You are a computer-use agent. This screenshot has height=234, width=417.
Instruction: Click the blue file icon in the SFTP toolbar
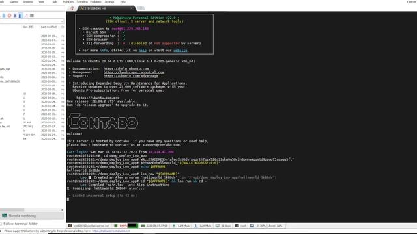tap(15, 16)
